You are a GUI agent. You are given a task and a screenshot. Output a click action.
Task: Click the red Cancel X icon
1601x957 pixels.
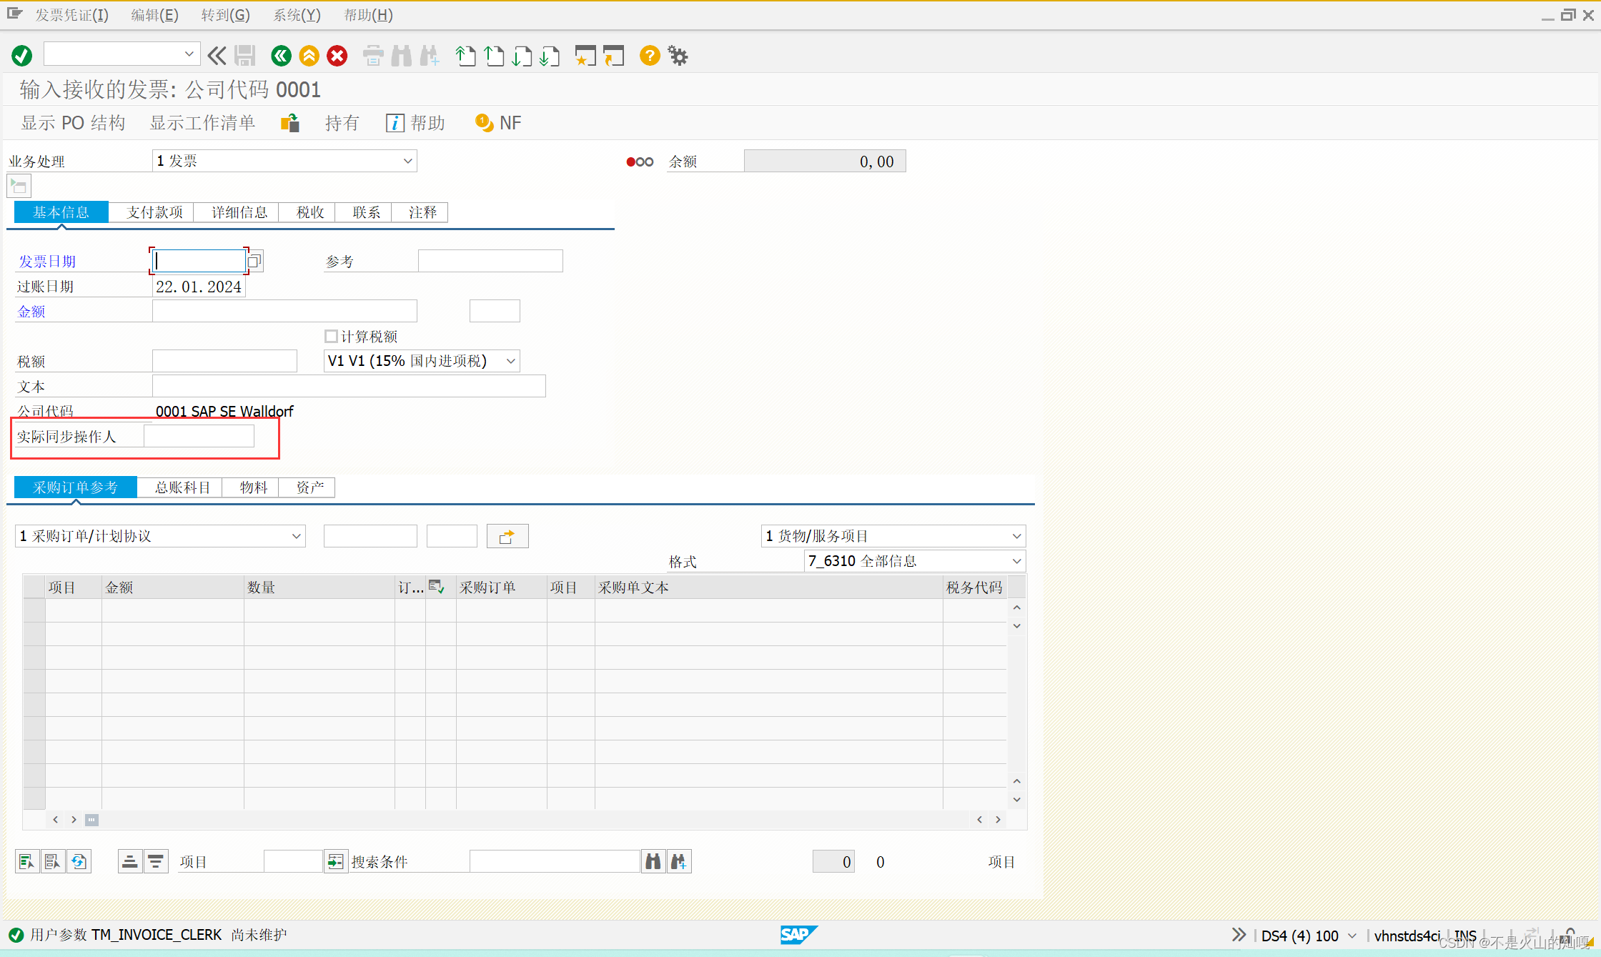click(x=337, y=55)
